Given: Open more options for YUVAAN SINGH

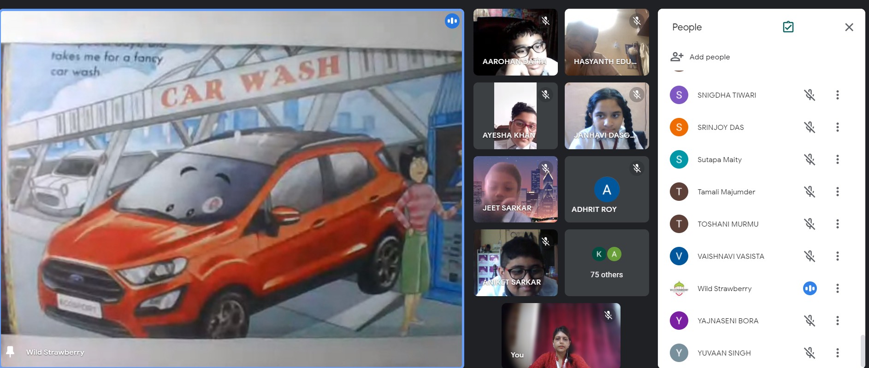Looking at the screenshot, I should pyautogui.click(x=838, y=353).
